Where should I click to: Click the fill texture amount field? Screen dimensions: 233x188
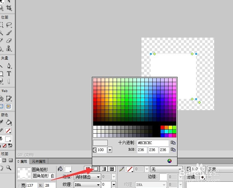point(106,185)
